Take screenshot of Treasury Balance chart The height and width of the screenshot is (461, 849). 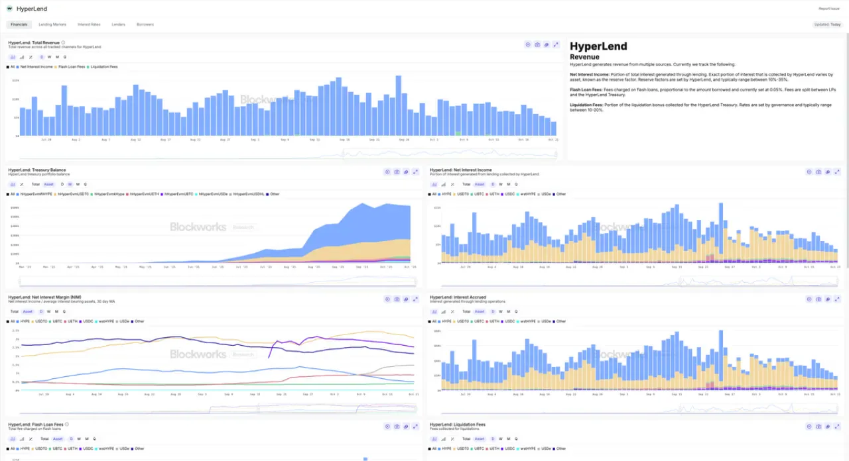pyautogui.click(x=397, y=172)
